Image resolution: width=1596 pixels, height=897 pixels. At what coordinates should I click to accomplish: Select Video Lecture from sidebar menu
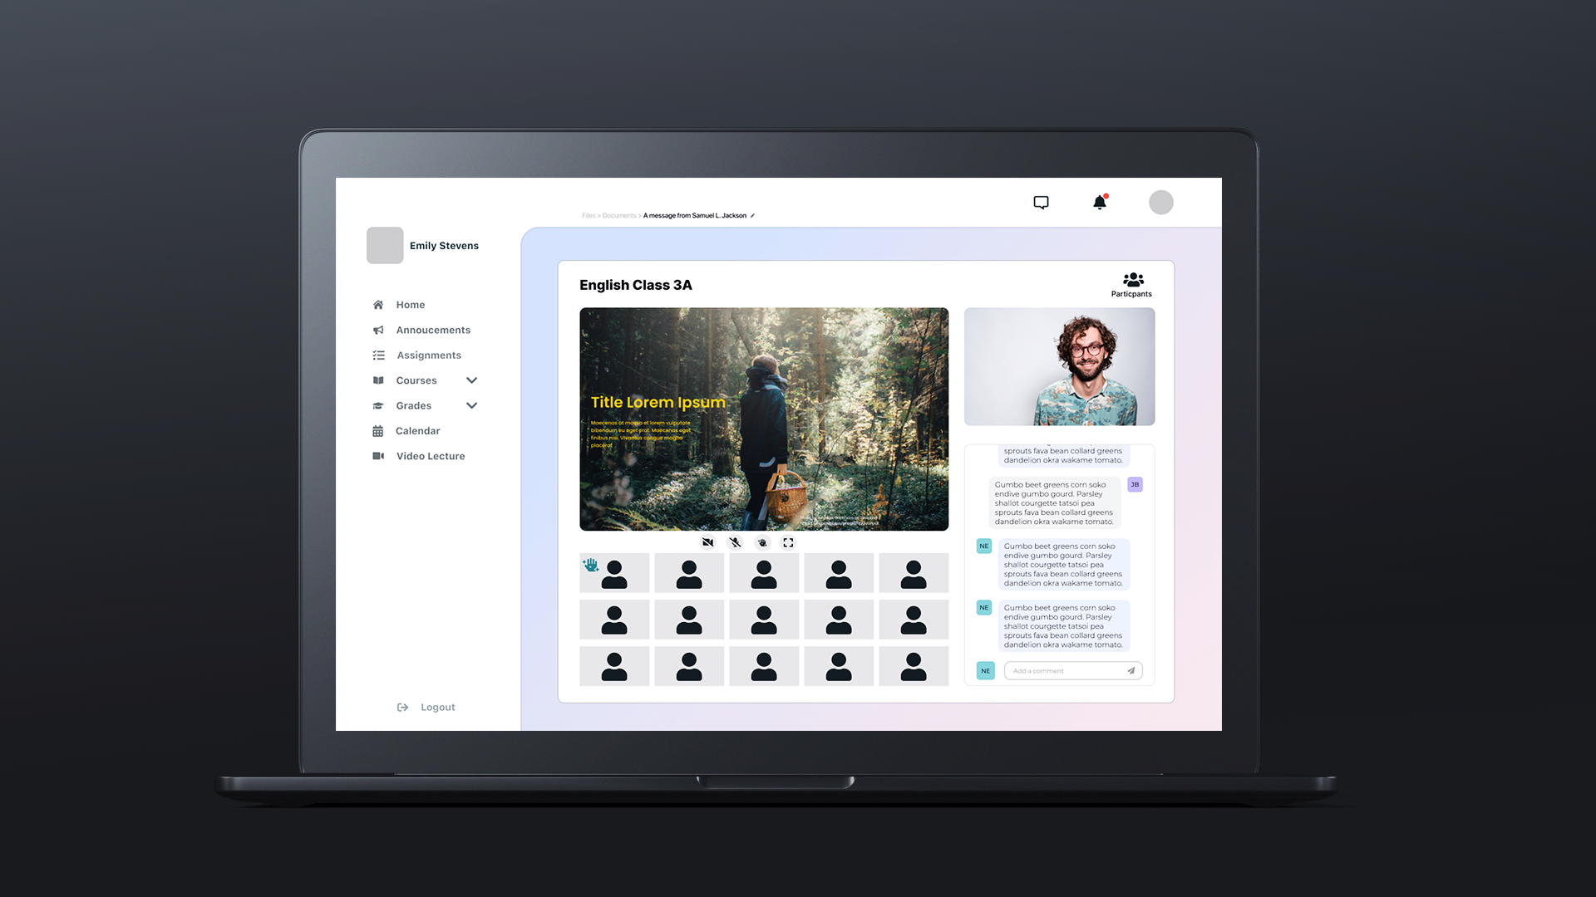pyautogui.click(x=430, y=456)
